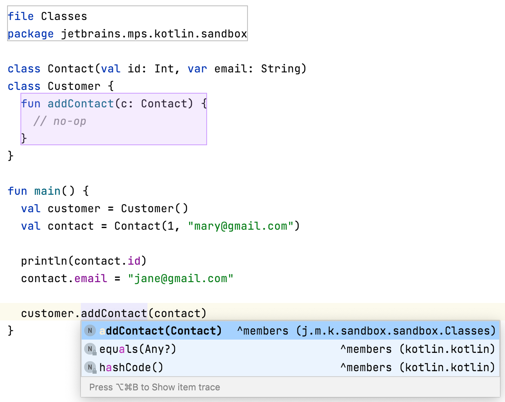The image size is (505, 402).
Task: Click "customer" before the .addContact call
Action: coord(47,313)
